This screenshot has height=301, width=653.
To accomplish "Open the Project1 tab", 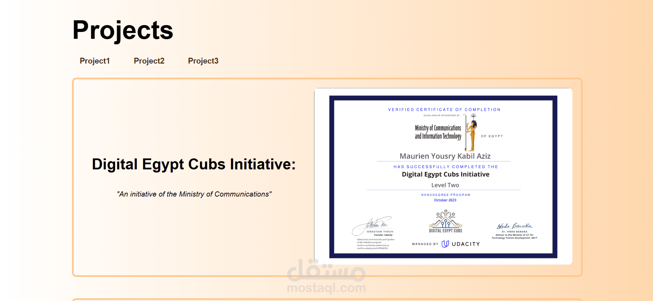I will [x=95, y=61].
